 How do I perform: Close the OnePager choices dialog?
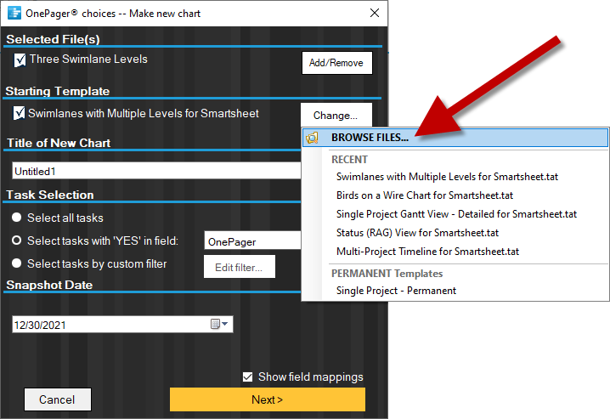[375, 13]
